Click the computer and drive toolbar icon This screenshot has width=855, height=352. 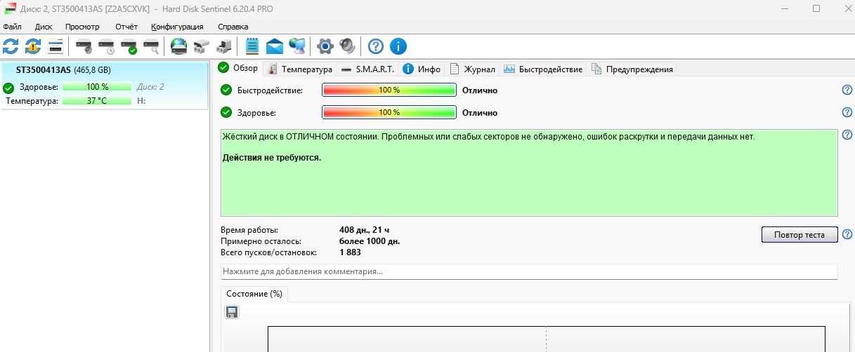[x=224, y=46]
